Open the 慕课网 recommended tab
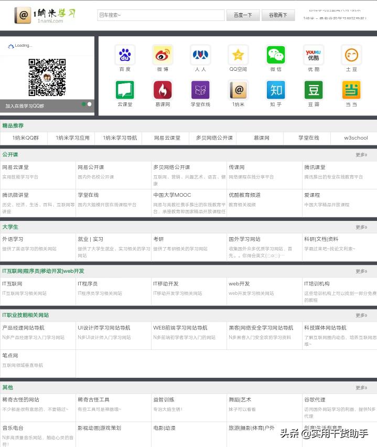Screen dimensions: 377x447 tap(261, 138)
